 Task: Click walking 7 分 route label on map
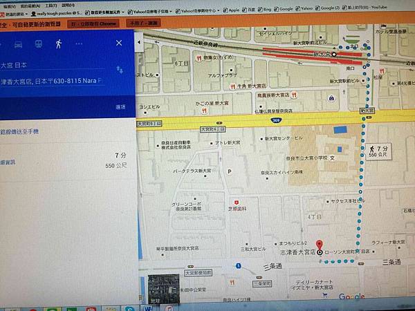click(x=378, y=151)
